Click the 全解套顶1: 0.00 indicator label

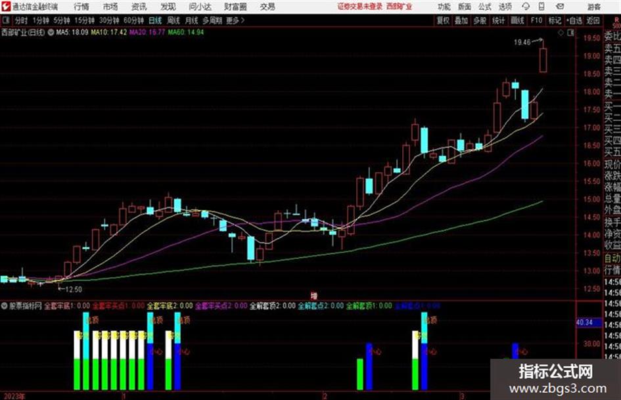click(369, 305)
